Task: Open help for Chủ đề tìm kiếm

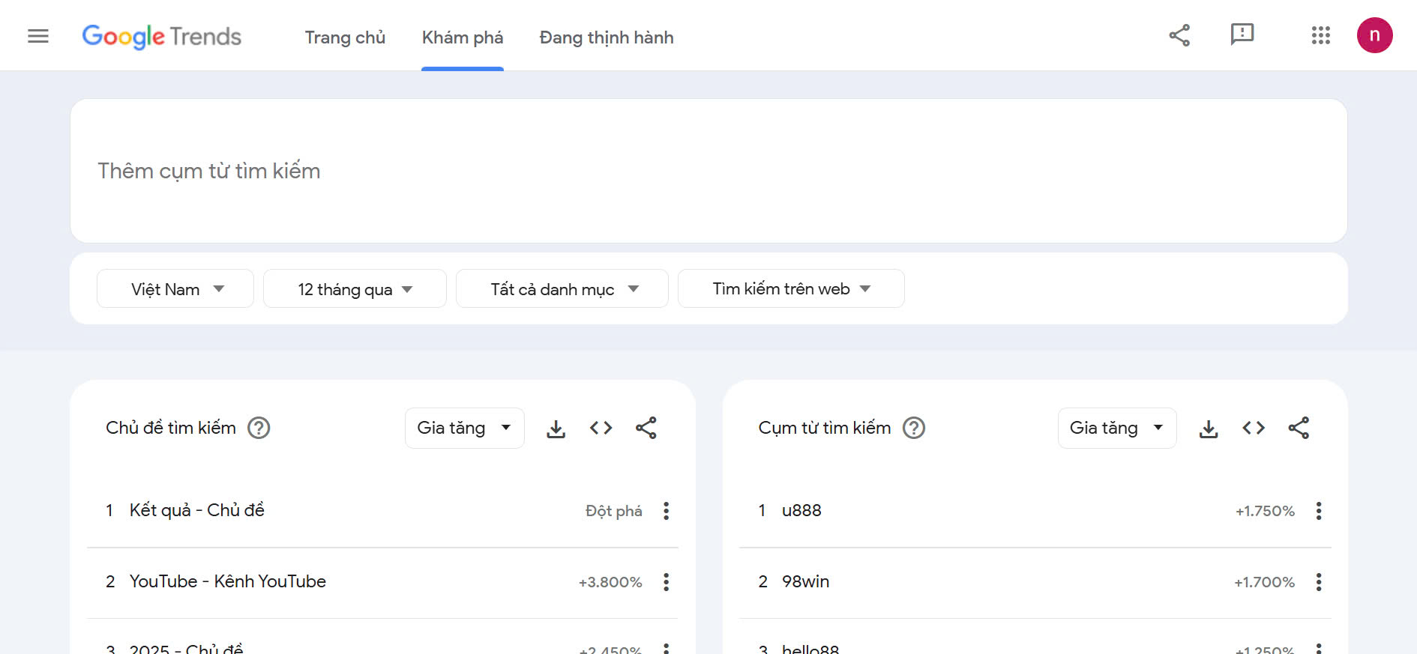Action: tap(259, 428)
